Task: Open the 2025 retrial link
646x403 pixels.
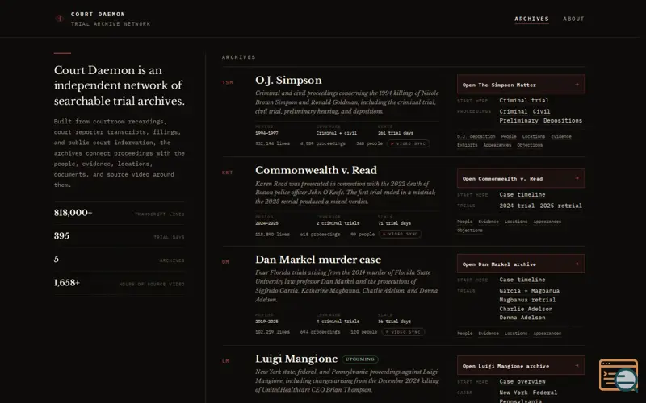Action: [x=560, y=206]
